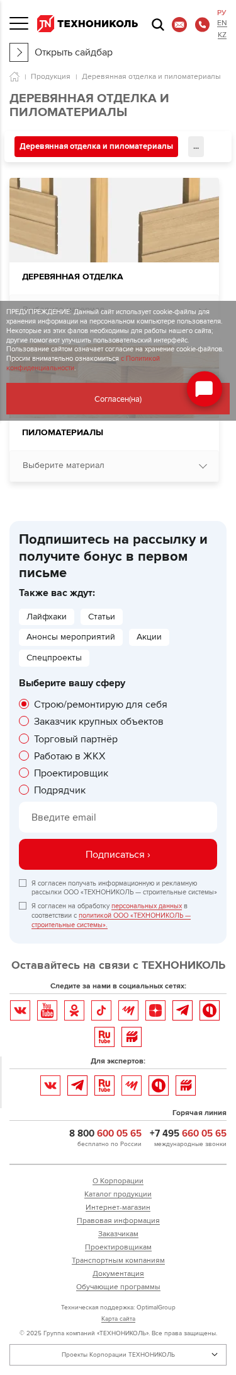
Task: Click the Согласен(на) cookie button
Action: click(118, 399)
